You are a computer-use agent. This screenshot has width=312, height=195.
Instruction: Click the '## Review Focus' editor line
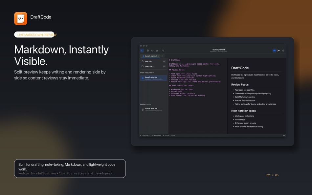pos(176,70)
